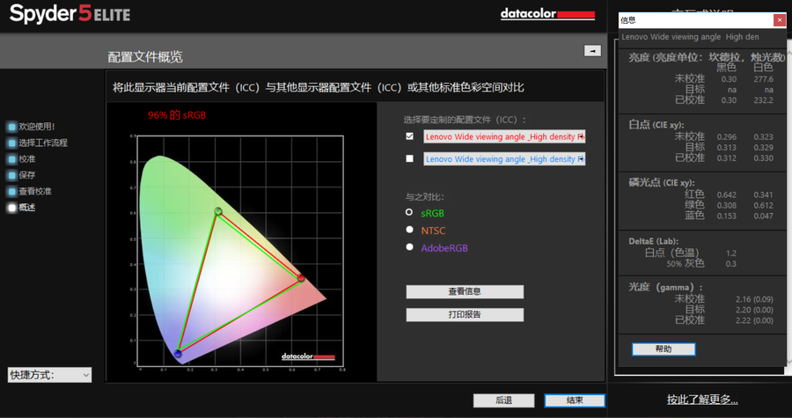Click the green primary point on the gamut chart

click(x=218, y=211)
